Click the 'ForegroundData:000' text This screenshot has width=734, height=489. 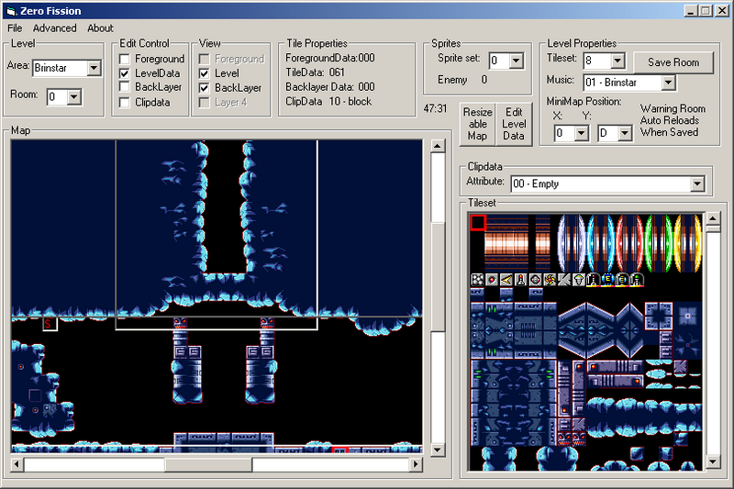point(330,58)
